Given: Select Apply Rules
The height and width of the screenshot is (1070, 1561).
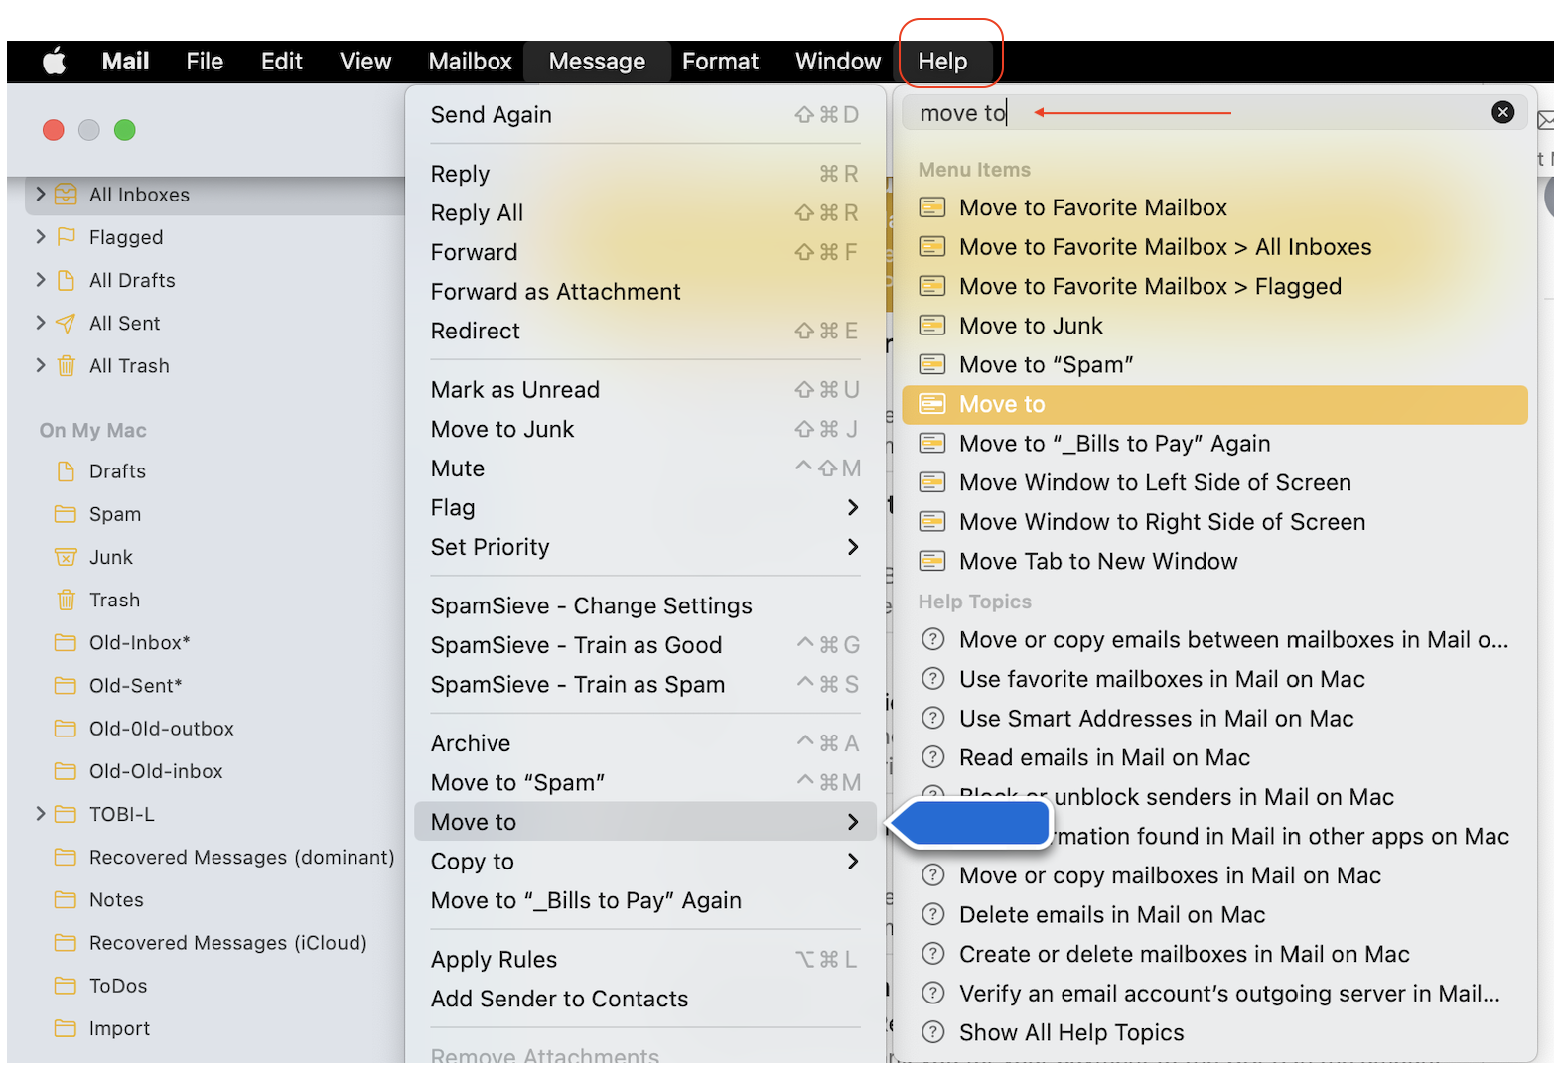Looking at the screenshot, I should [645, 959].
